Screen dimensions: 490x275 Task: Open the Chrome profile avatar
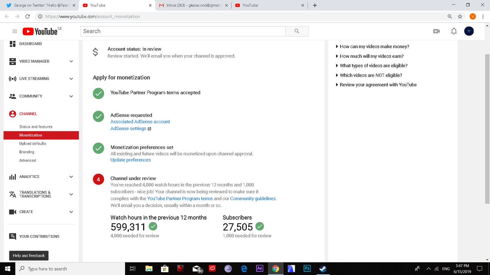click(x=472, y=16)
